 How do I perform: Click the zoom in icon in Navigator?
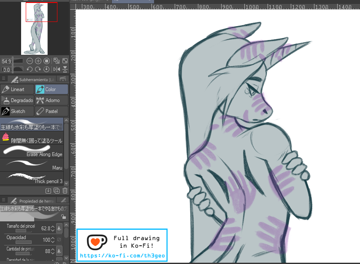pyautogui.click(x=38, y=61)
